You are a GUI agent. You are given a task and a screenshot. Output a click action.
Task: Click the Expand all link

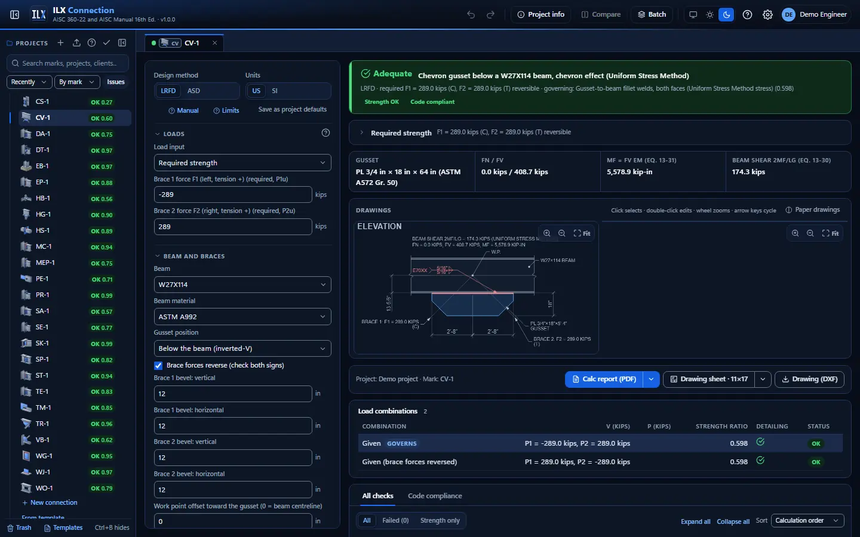tap(695, 521)
